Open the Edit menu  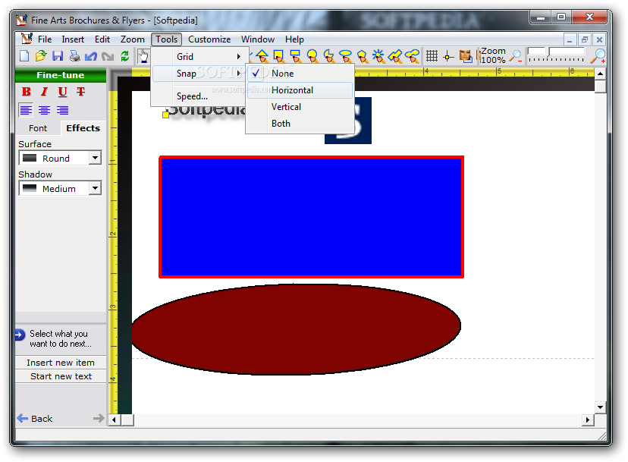[102, 39]
